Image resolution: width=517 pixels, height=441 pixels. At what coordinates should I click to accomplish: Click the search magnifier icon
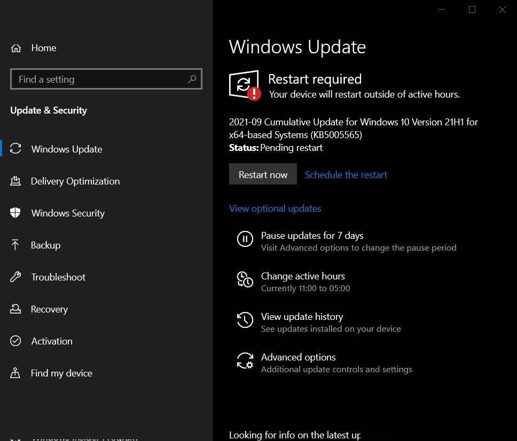pyautogui.click(x=192, y=79)
